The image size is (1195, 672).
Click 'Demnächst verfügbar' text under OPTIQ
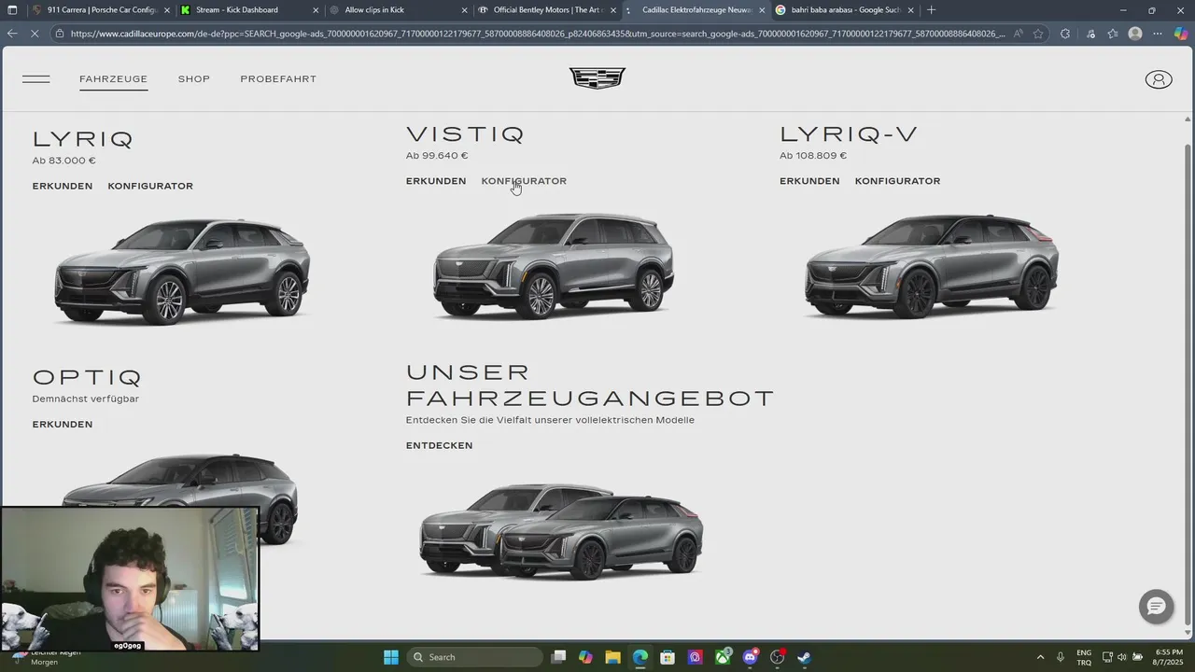pos(86,399)
